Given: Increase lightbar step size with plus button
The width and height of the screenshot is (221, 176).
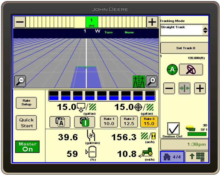Looking at the screenshot, I should pos(152,22).
